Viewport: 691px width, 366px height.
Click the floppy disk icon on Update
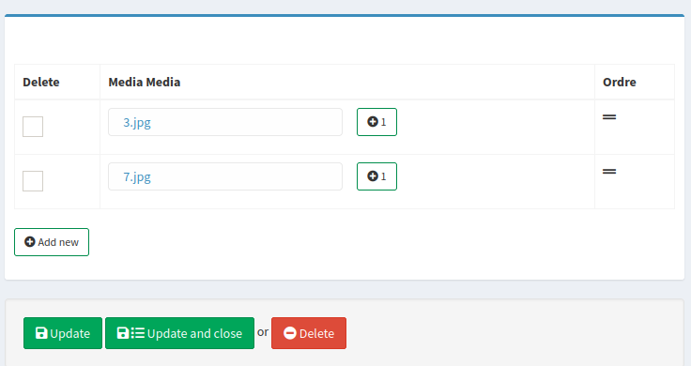(41, 333)
